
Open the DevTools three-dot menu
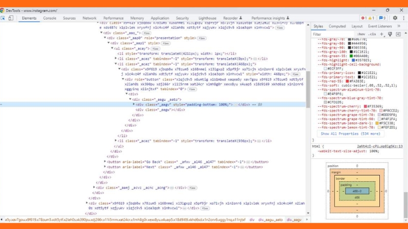pos(403,18)
